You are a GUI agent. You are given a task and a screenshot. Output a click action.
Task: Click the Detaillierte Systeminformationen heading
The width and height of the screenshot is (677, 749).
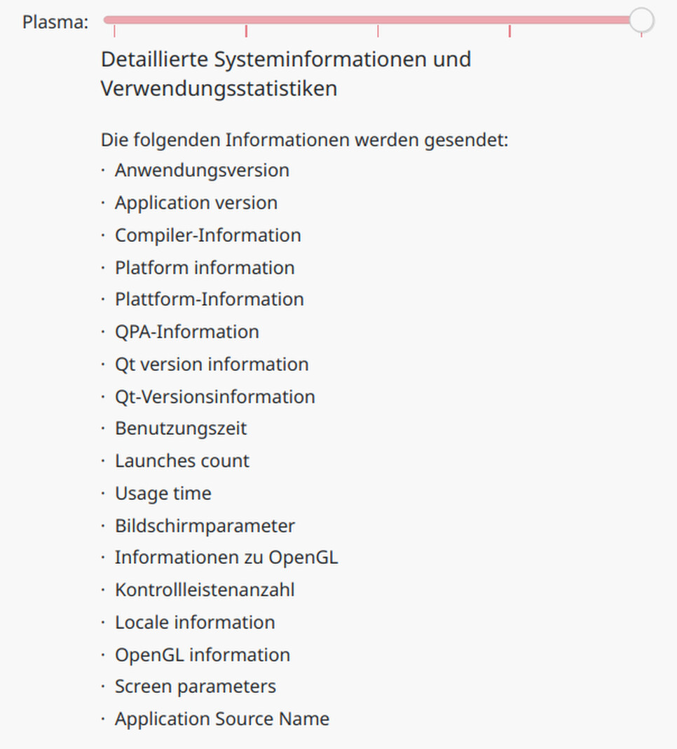[285, 74]
